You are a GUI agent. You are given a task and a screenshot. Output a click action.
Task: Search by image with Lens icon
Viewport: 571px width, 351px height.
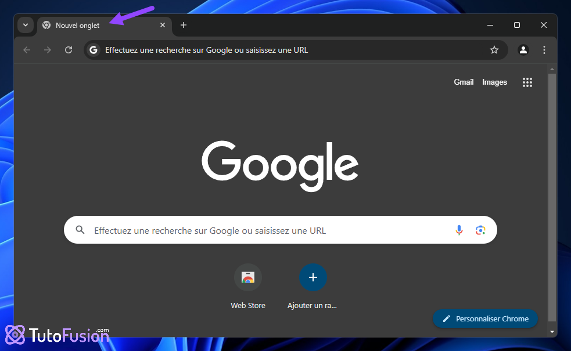(x=480, y=230)
